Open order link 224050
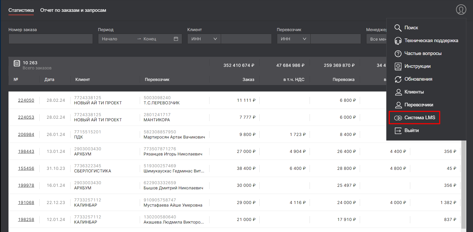This screenshot has width=473, height=232. (26, 100)
